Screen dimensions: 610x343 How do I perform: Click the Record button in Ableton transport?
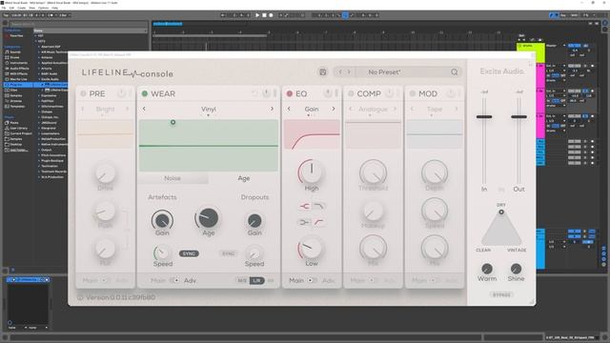[x=271, y=15]
